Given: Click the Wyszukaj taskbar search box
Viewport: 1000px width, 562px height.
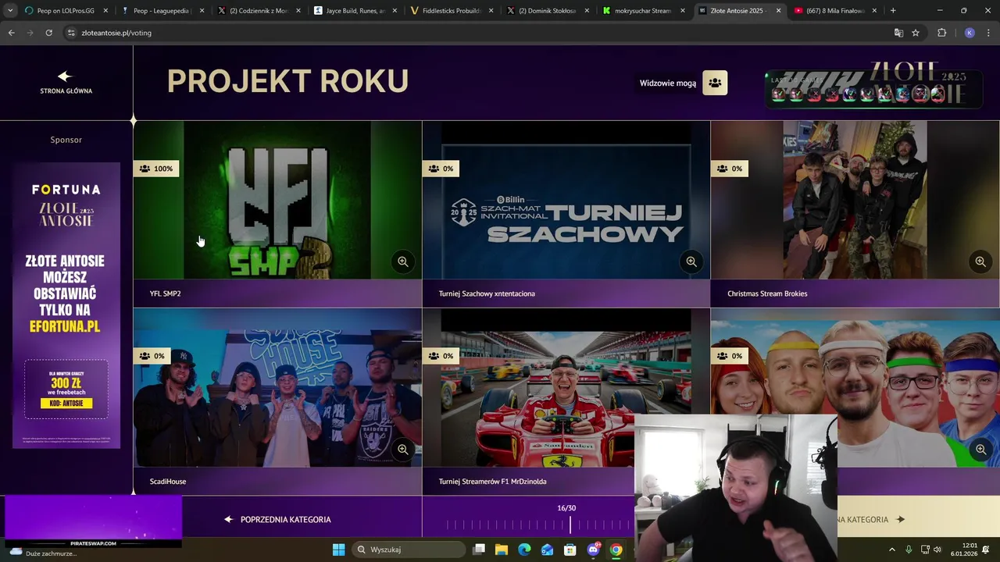Looking at the screenshot, I should tap(409, 550).
